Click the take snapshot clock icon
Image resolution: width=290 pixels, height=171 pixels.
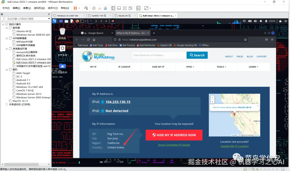click(x=94, y=8)
